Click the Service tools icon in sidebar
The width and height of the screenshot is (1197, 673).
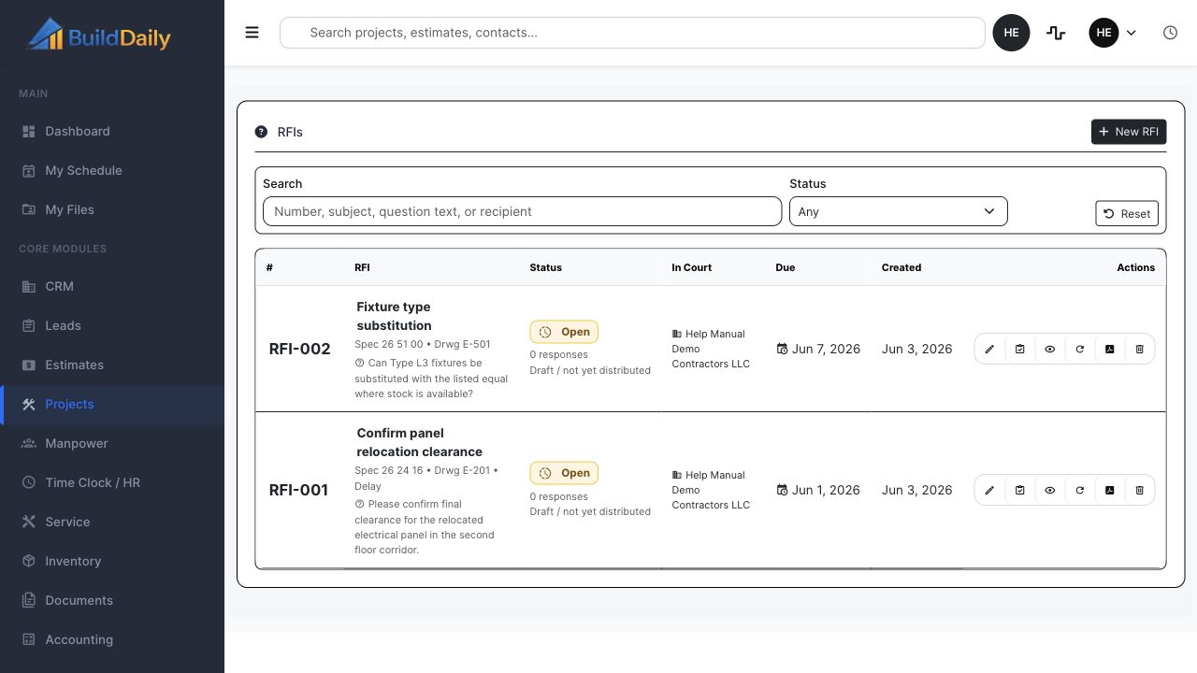tap(29, 522)
